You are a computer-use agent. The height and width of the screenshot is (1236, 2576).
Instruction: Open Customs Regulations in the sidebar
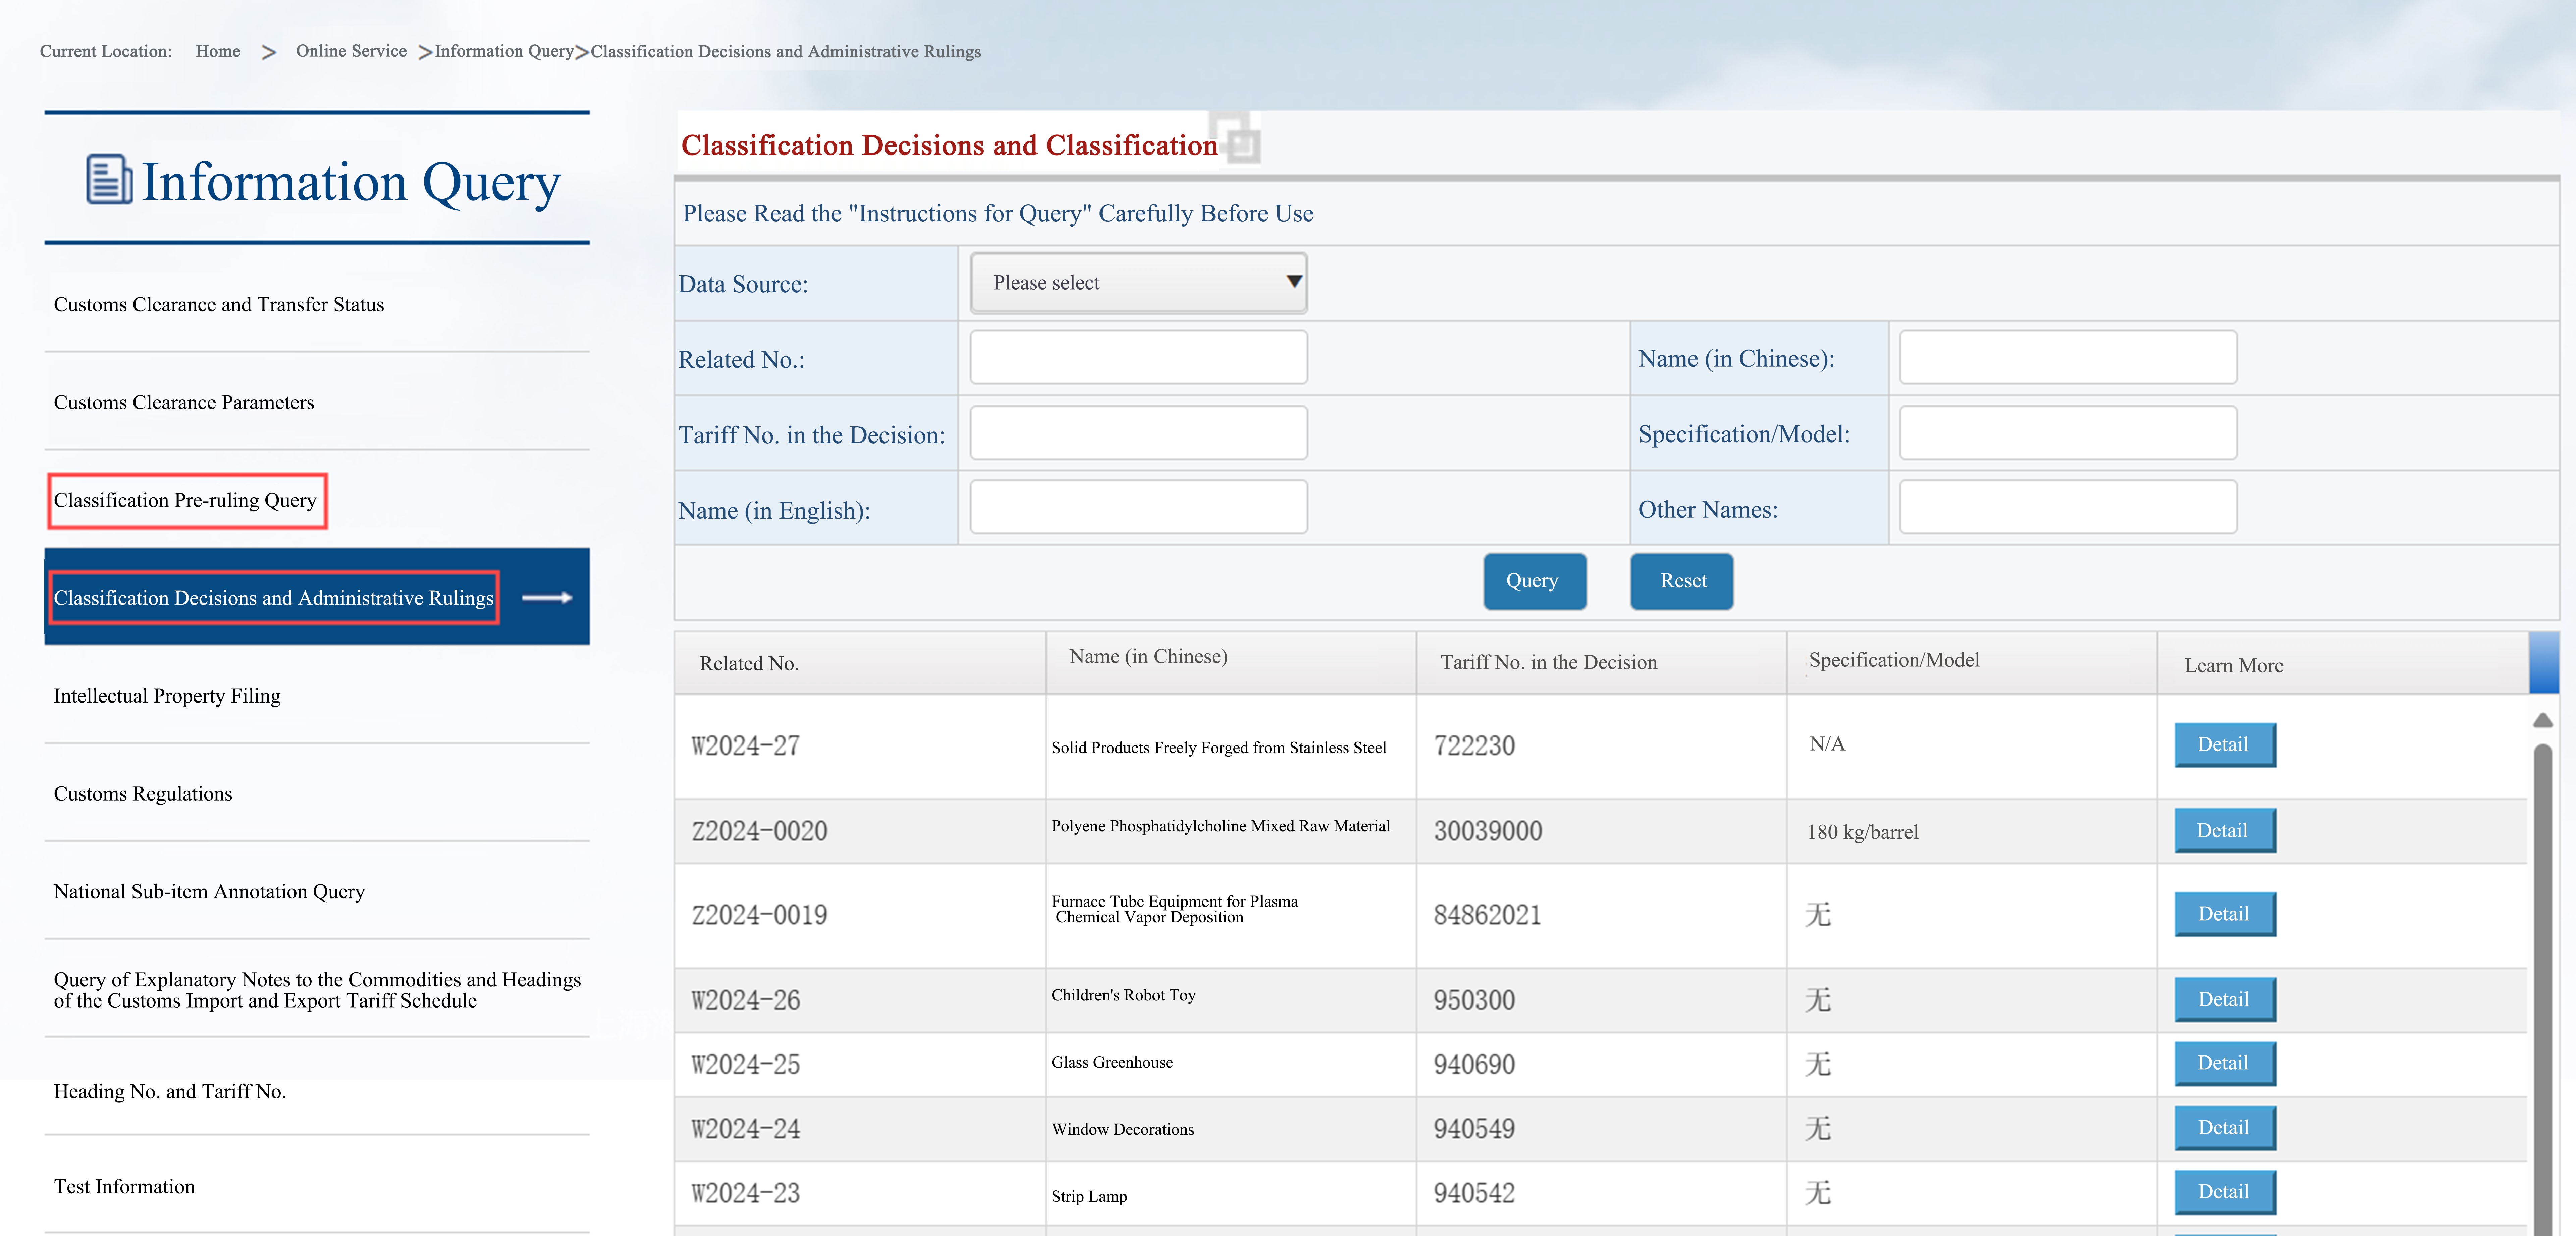143,794
